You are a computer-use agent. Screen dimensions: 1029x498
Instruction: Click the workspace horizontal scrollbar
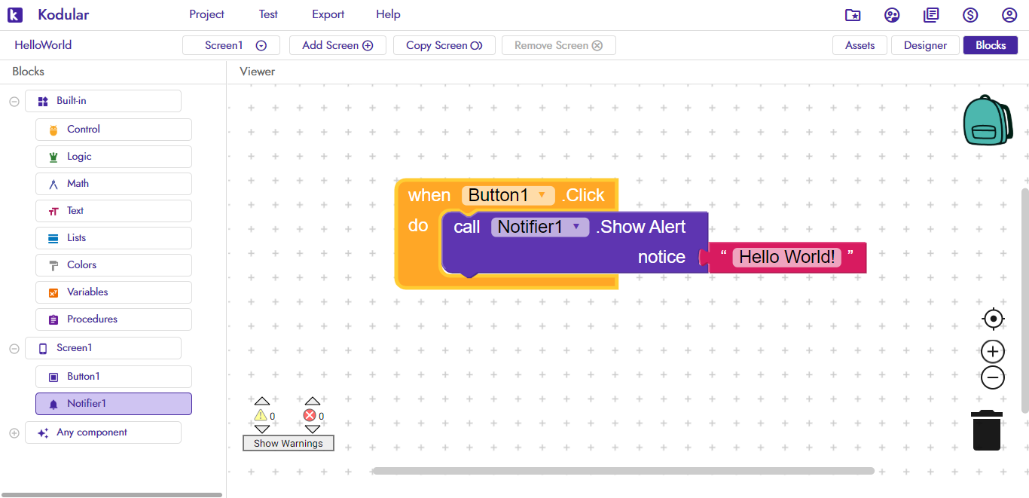(623, 471)
